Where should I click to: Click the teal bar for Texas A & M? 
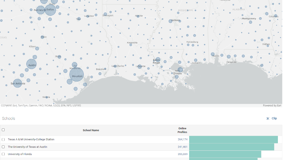[x=233, y=139]
